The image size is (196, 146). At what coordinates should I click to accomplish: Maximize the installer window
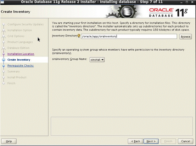tap(187, 2)
